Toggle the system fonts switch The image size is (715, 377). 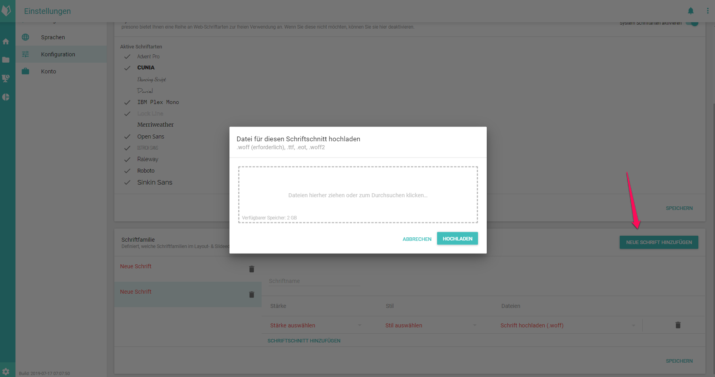pyautogui.click(x=692, y=23)
